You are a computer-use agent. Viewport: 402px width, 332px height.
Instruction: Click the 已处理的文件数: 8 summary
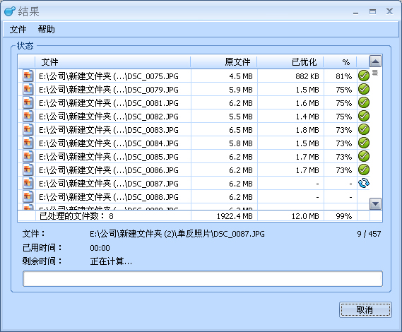[76, 216]
